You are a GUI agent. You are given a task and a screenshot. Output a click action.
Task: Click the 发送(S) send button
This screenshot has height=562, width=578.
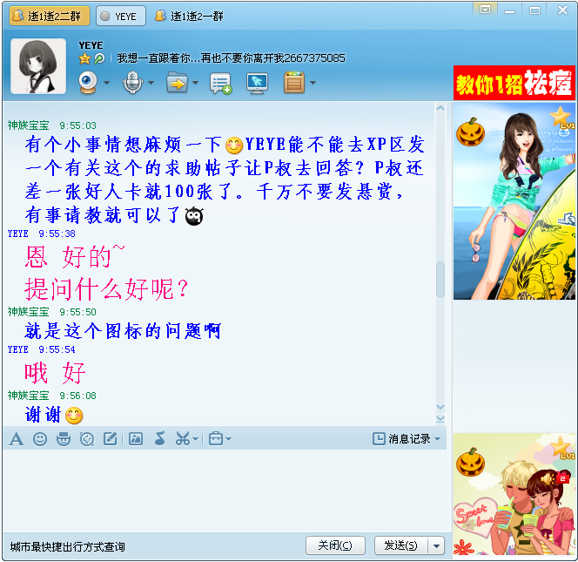coord(400,545)
